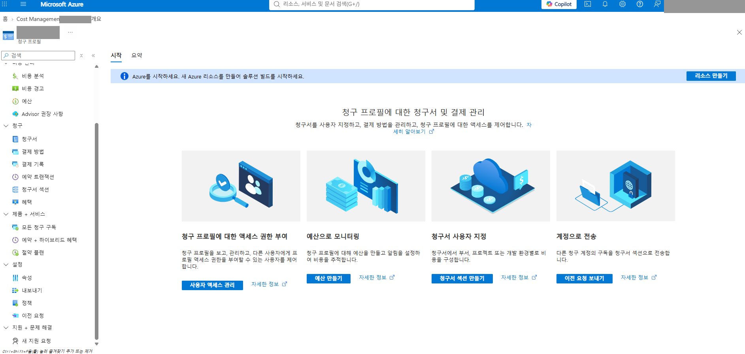This screenshot has width=745, height=354.
Task: Open 청구서 in the sidebar
Action: (29, 139)
